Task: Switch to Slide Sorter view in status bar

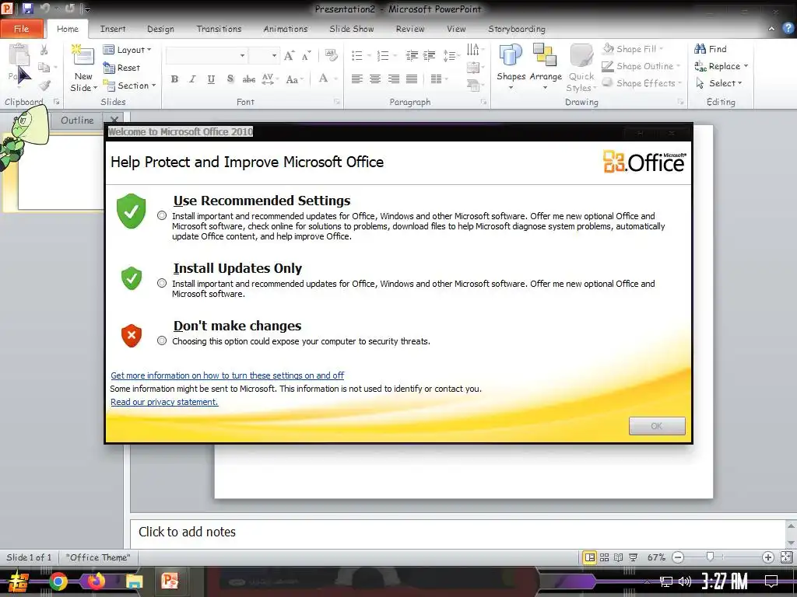Action: point(604,557)
